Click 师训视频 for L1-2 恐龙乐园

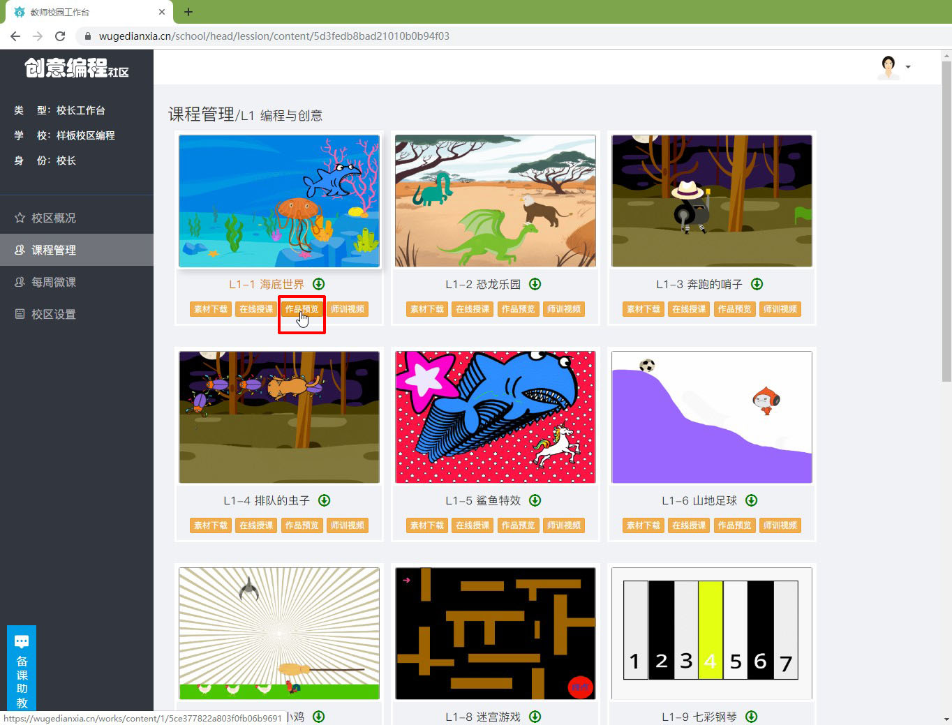[x=564, y=309]
